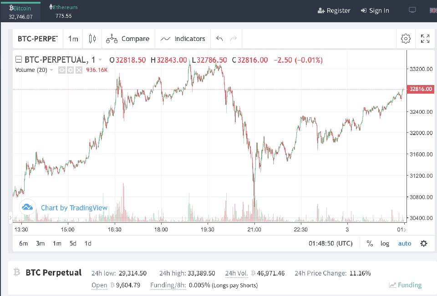Click the Compare symbols button
437x296 pixels.
(x=128, y=39)
